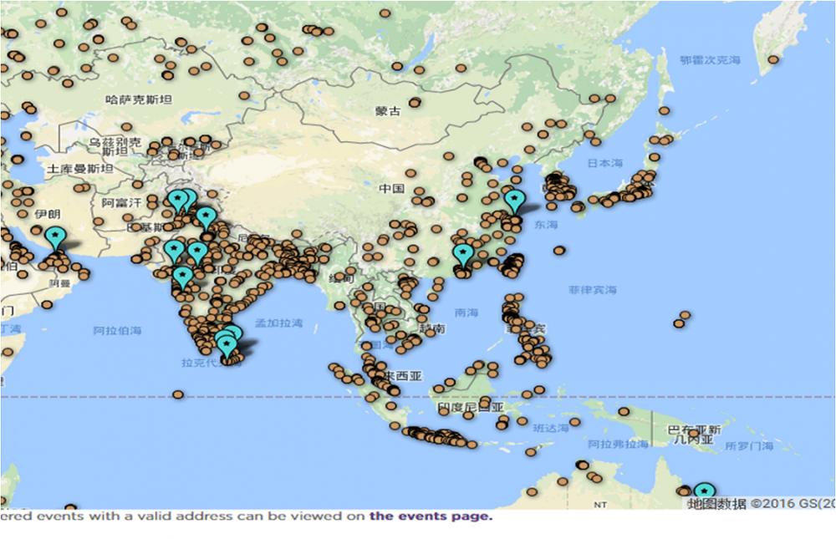Click the orange marker on the Kamchatka peninsula
Screen dimensions: 836x539
point(773,59)
